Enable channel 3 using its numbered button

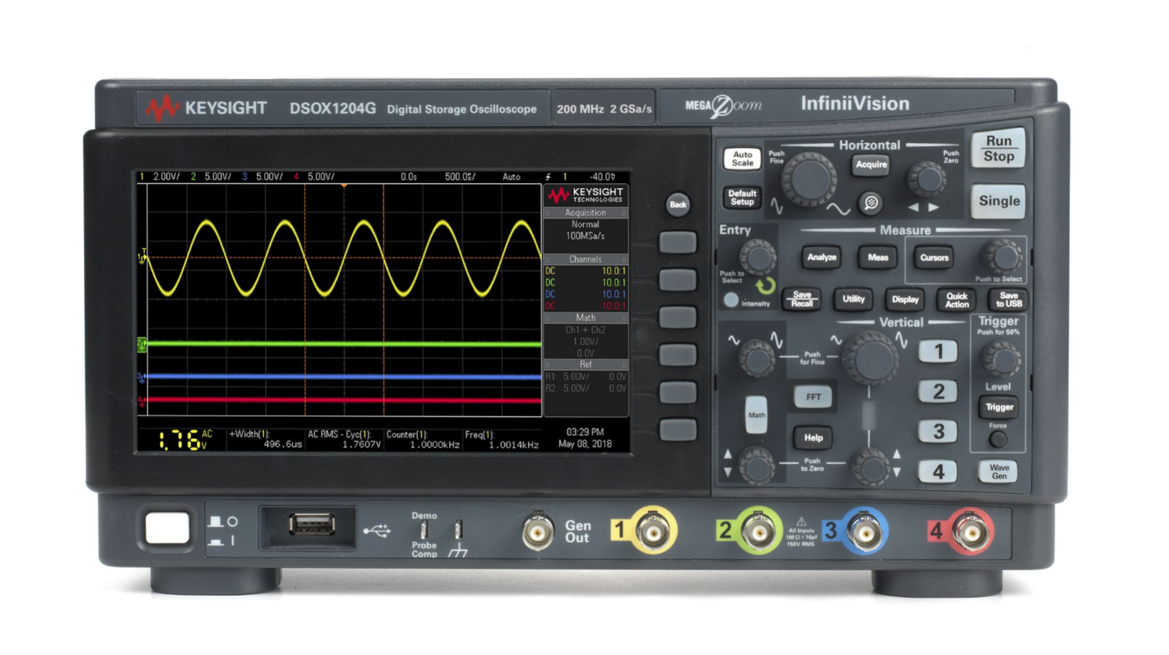pos(938,432)
